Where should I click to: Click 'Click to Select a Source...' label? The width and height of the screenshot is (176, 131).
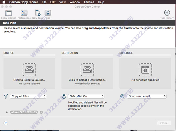[29, 80]
